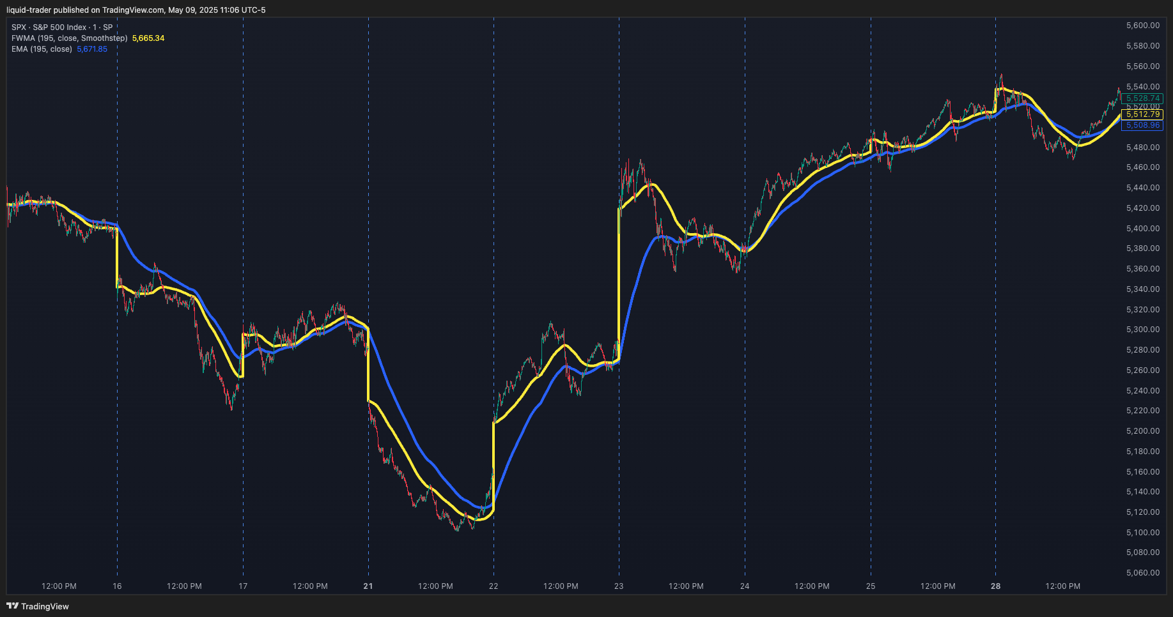Click the 5,380.00 price axis label
This screenshot has width=1173, height=617.
tap(1143, 248)
